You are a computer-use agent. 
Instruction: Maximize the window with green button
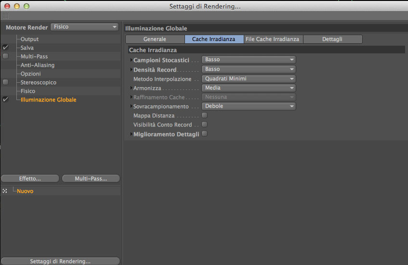coord(26,6)
